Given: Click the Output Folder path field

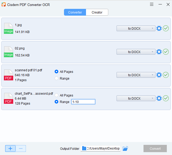Looking at the screenshot, I should (101, 148).
